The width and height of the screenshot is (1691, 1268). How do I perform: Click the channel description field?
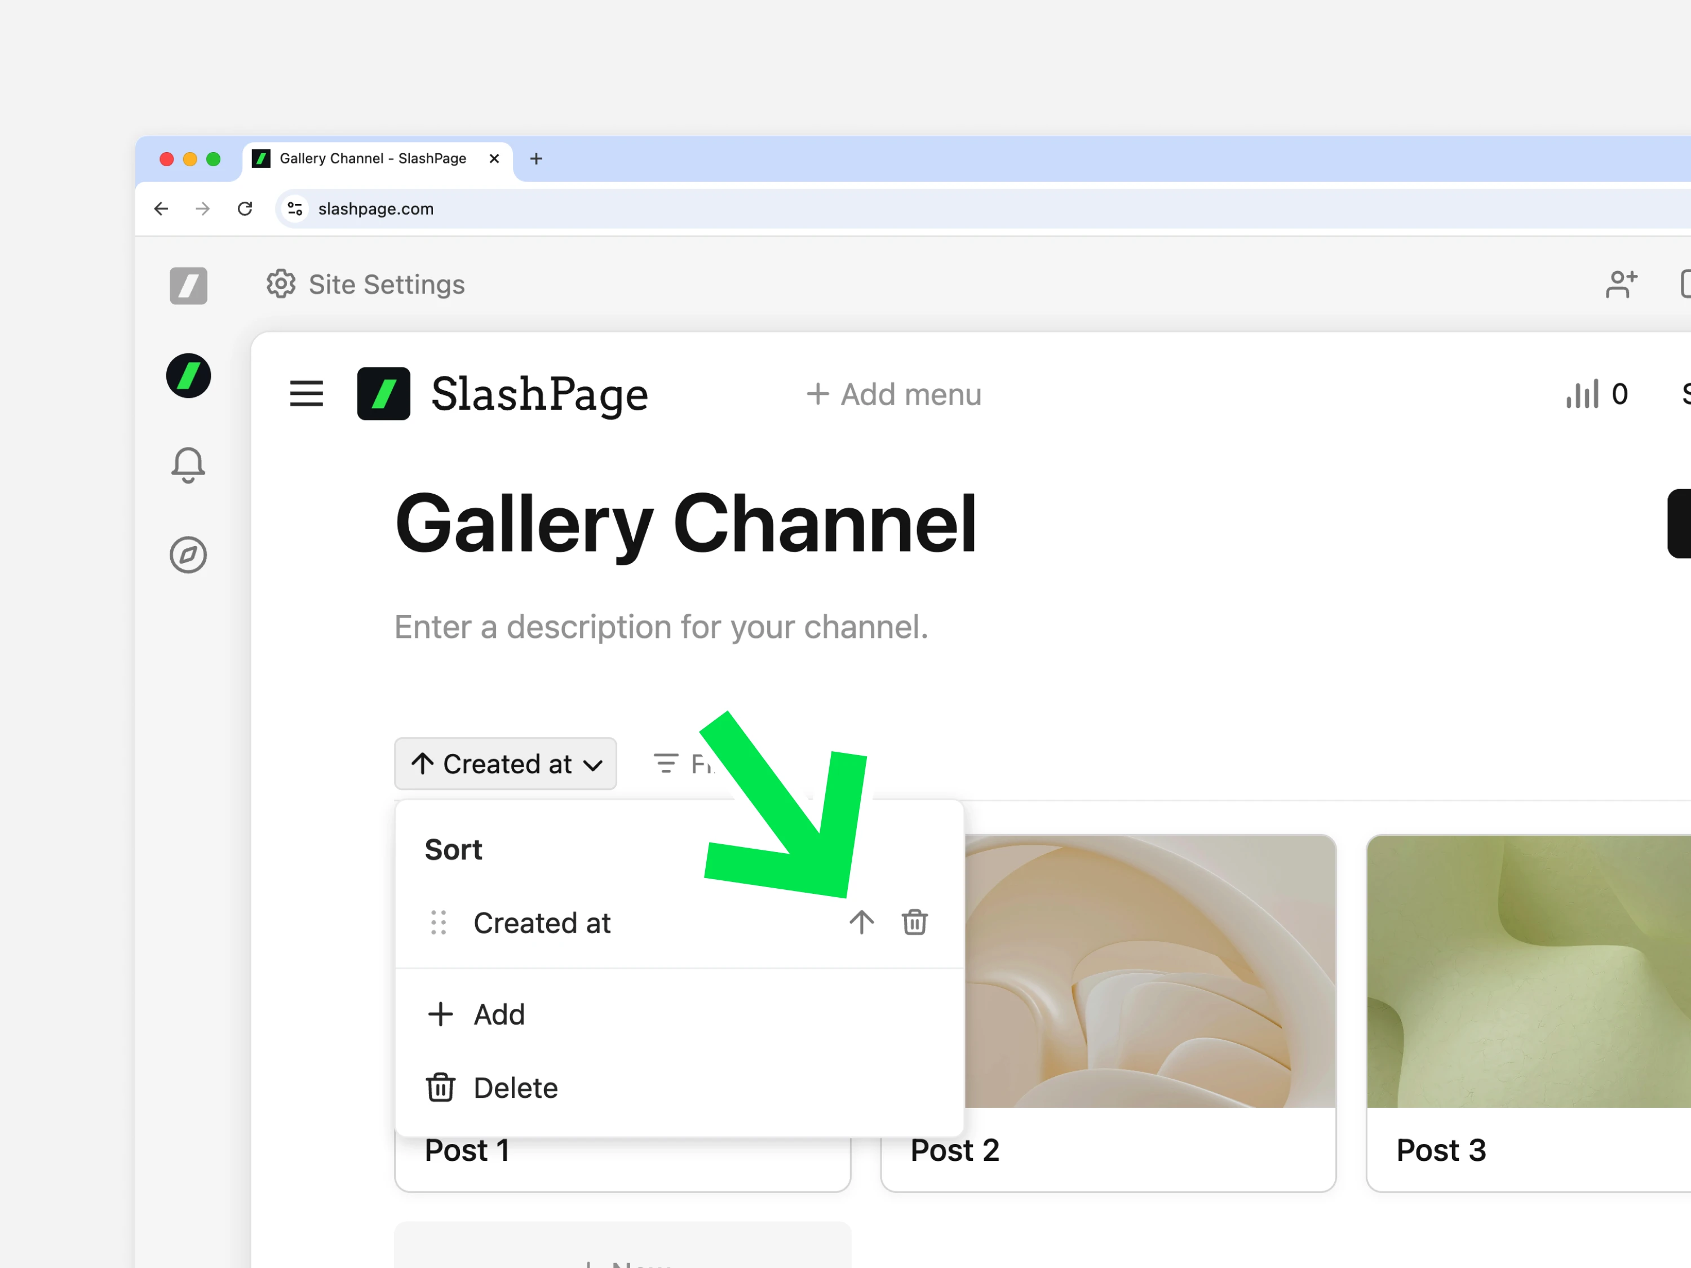(661, 627)
